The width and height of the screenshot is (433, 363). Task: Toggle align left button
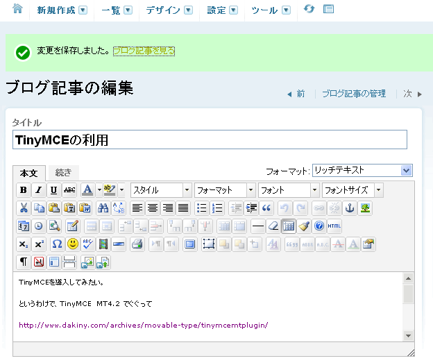pos(137,208)
